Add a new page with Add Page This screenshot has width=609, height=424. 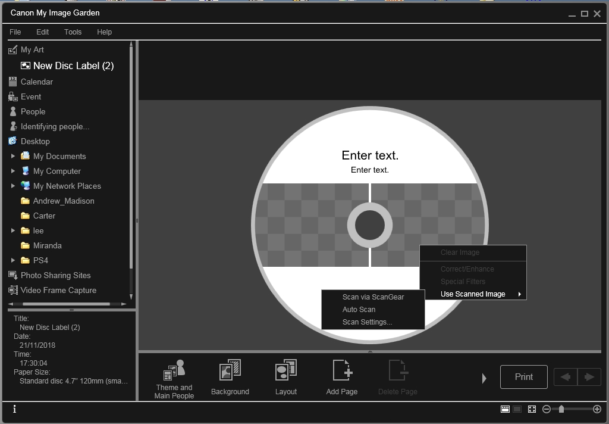tap(341, 377)
